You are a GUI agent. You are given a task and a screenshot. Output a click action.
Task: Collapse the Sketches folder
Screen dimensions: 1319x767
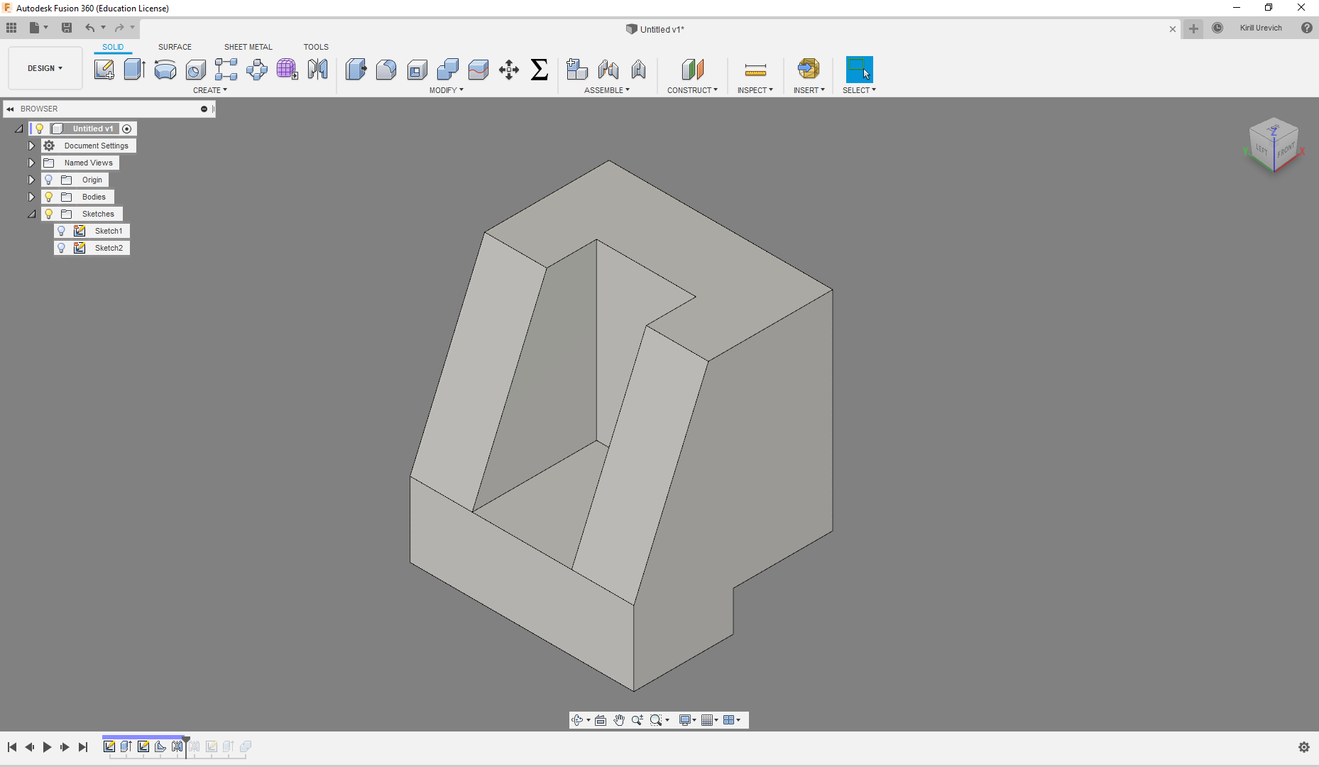coord(31,214)
